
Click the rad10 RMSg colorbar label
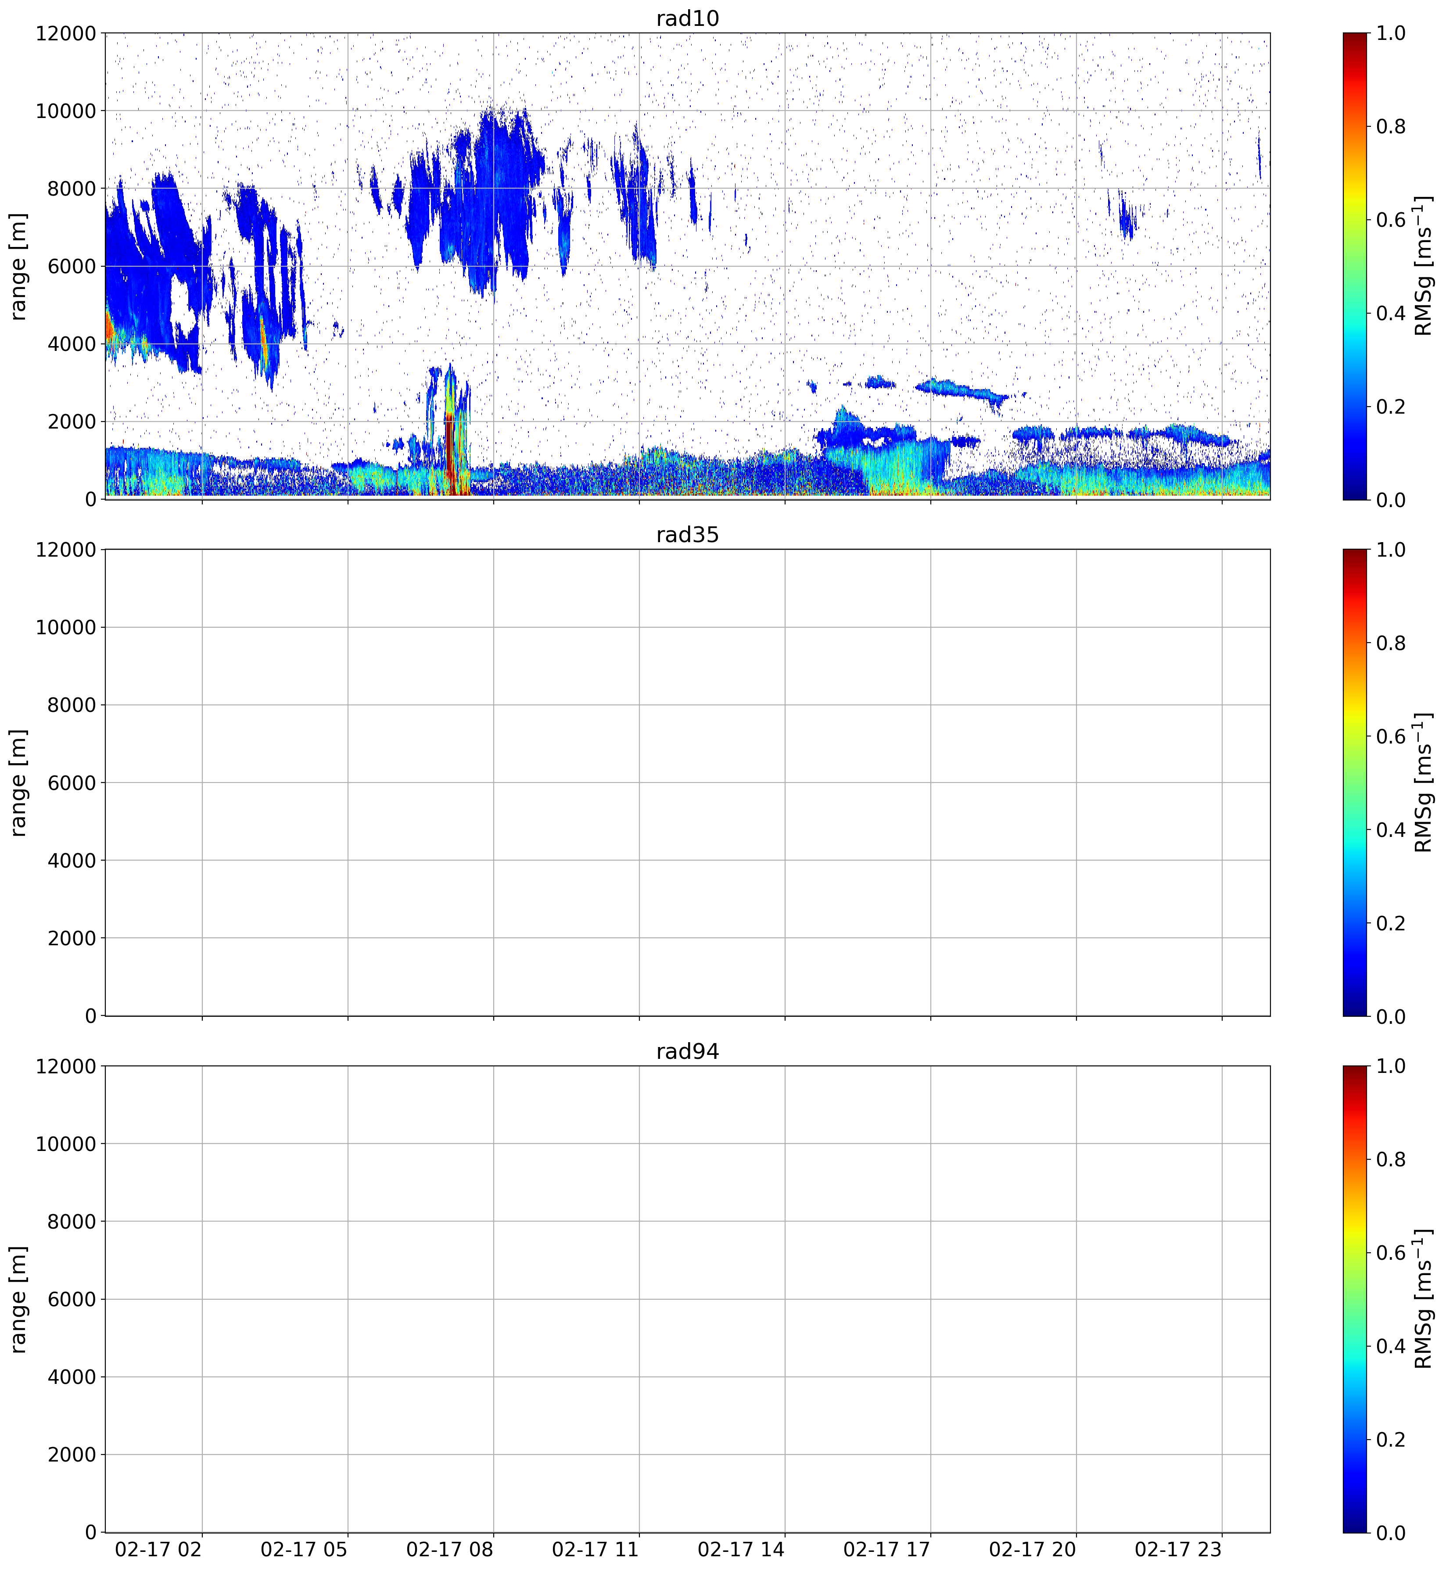1423,266
